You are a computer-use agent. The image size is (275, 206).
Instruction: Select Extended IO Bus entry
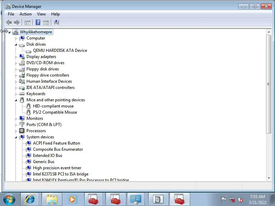click(x=47, y=156)
